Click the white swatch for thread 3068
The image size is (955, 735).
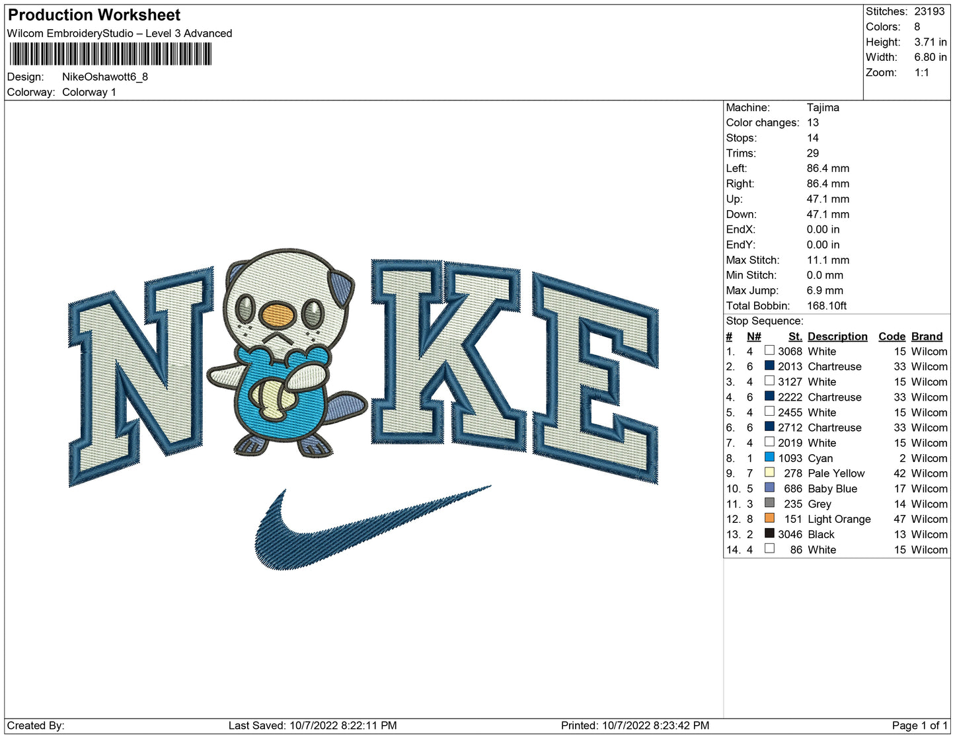[769, 350]
